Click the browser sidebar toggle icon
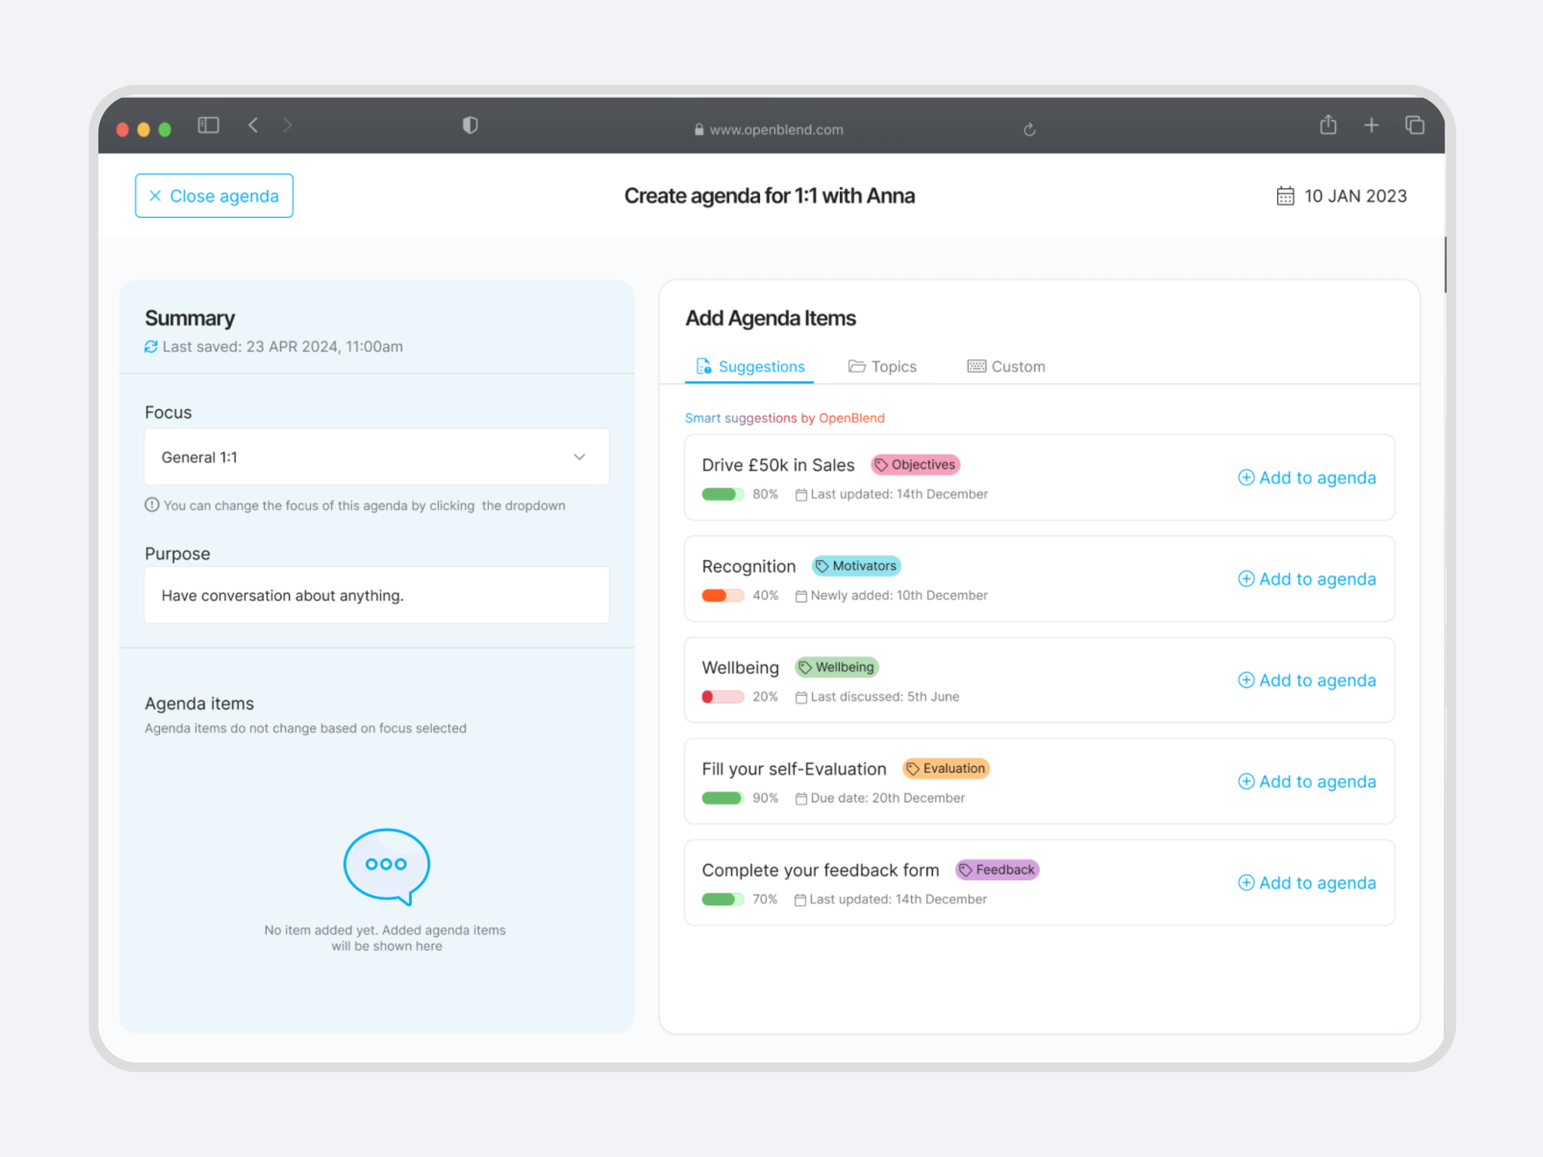 point(208,125)
